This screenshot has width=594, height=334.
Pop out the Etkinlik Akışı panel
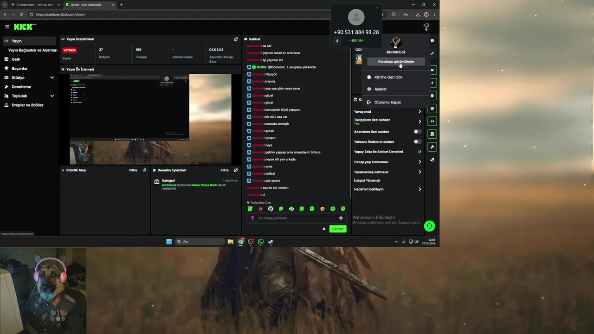(x=144, y=170)
